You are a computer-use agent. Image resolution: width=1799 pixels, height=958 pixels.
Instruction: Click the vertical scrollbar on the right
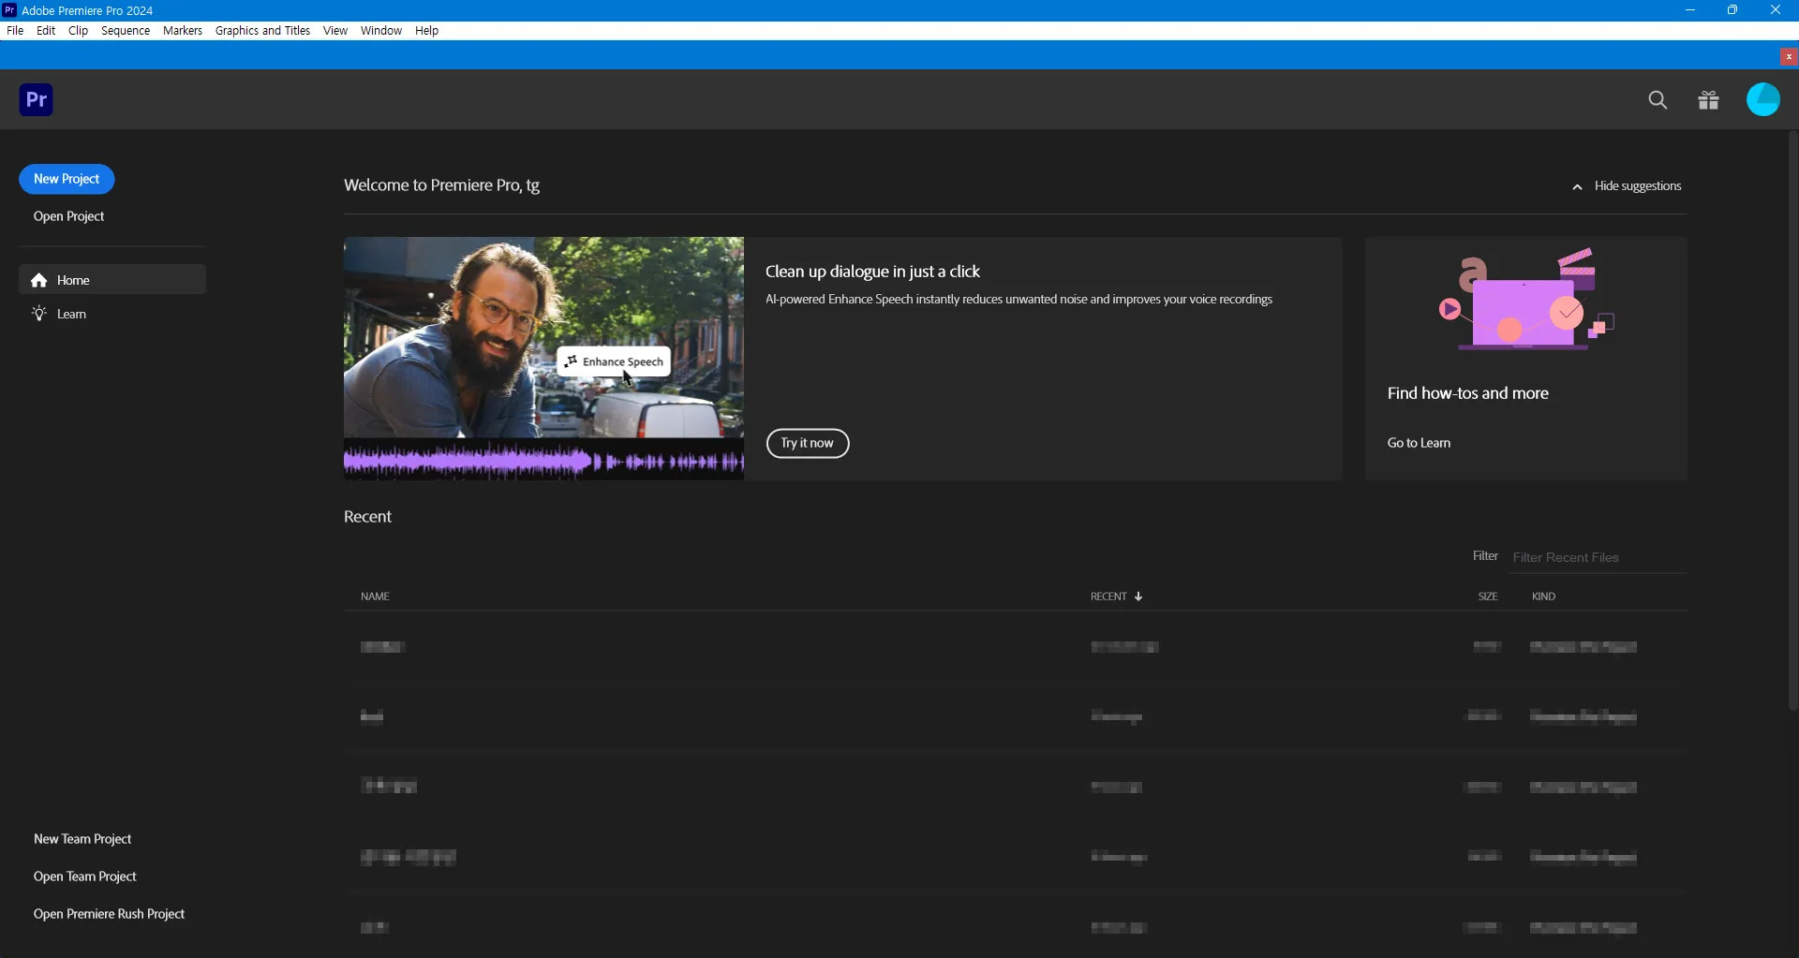[x=1792, y=421]
